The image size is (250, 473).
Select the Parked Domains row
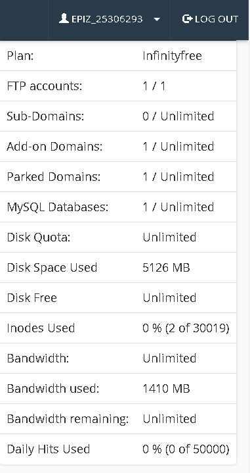click(118, 177)
